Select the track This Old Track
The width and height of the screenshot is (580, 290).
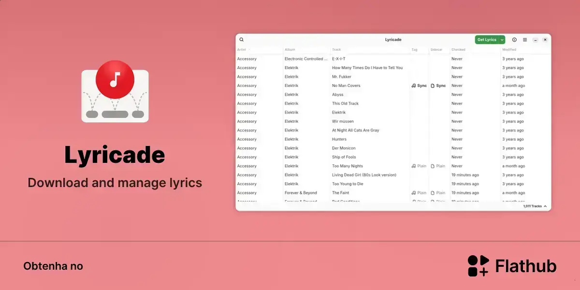click(346, 103)
